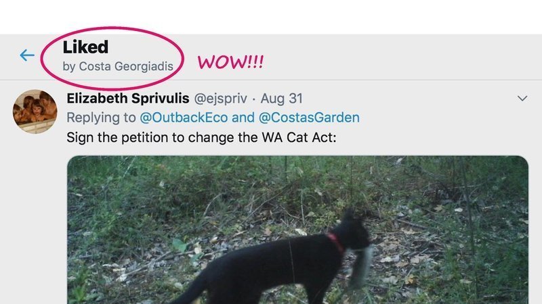542x304 pixels.
Task: Expand the attached trail camera photo
Action: 297,230
